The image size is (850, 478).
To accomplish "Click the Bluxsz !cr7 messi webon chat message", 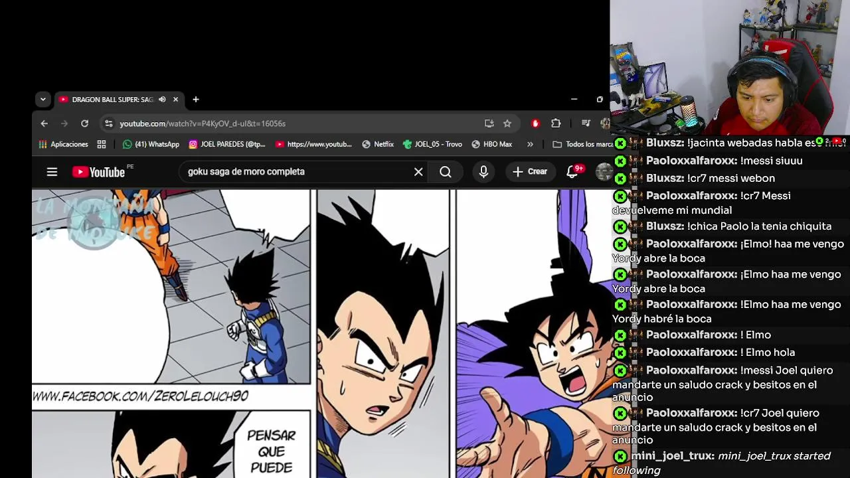I will 711,178.
